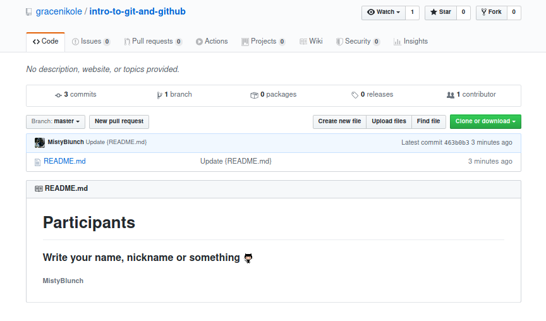Image resolution: width=546 pixels, height=321 pixels.
Task: Open the Projects tab
Action: [264, 42]
